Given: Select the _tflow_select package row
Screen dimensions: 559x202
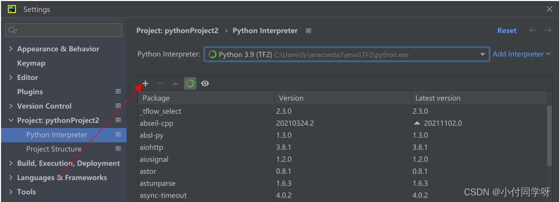Looking at the screenshot, I should point(342,111).
